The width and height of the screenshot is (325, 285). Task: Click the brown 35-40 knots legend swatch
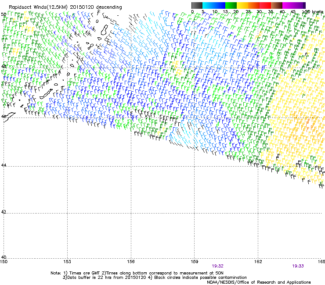[277, 5]
